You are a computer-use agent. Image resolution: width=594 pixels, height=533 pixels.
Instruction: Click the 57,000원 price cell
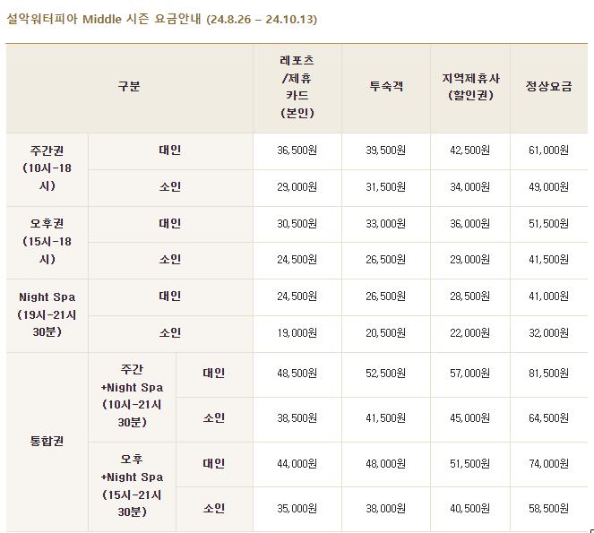pyautogui.click(x=469, y=374)
